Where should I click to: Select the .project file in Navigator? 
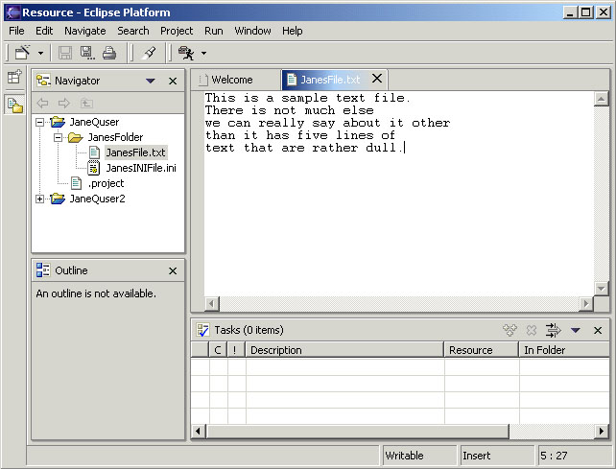[x=107, y=183]
